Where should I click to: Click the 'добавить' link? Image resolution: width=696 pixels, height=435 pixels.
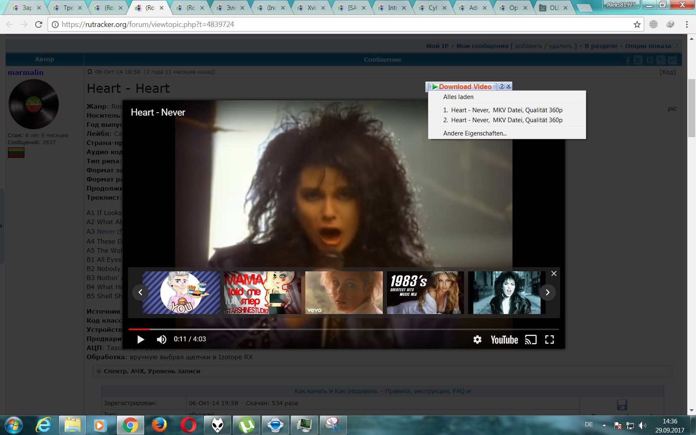(528, 46)
